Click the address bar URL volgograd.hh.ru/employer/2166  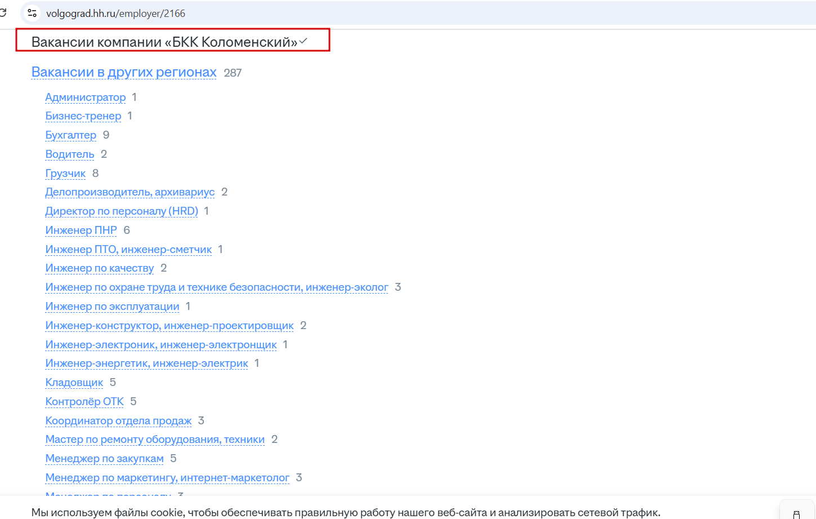(x=115, y=14)
